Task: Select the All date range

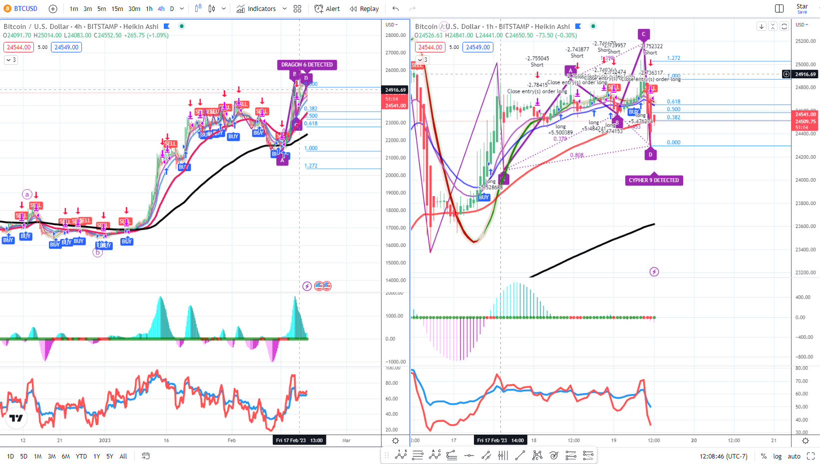Action: (x=123, y=456)
